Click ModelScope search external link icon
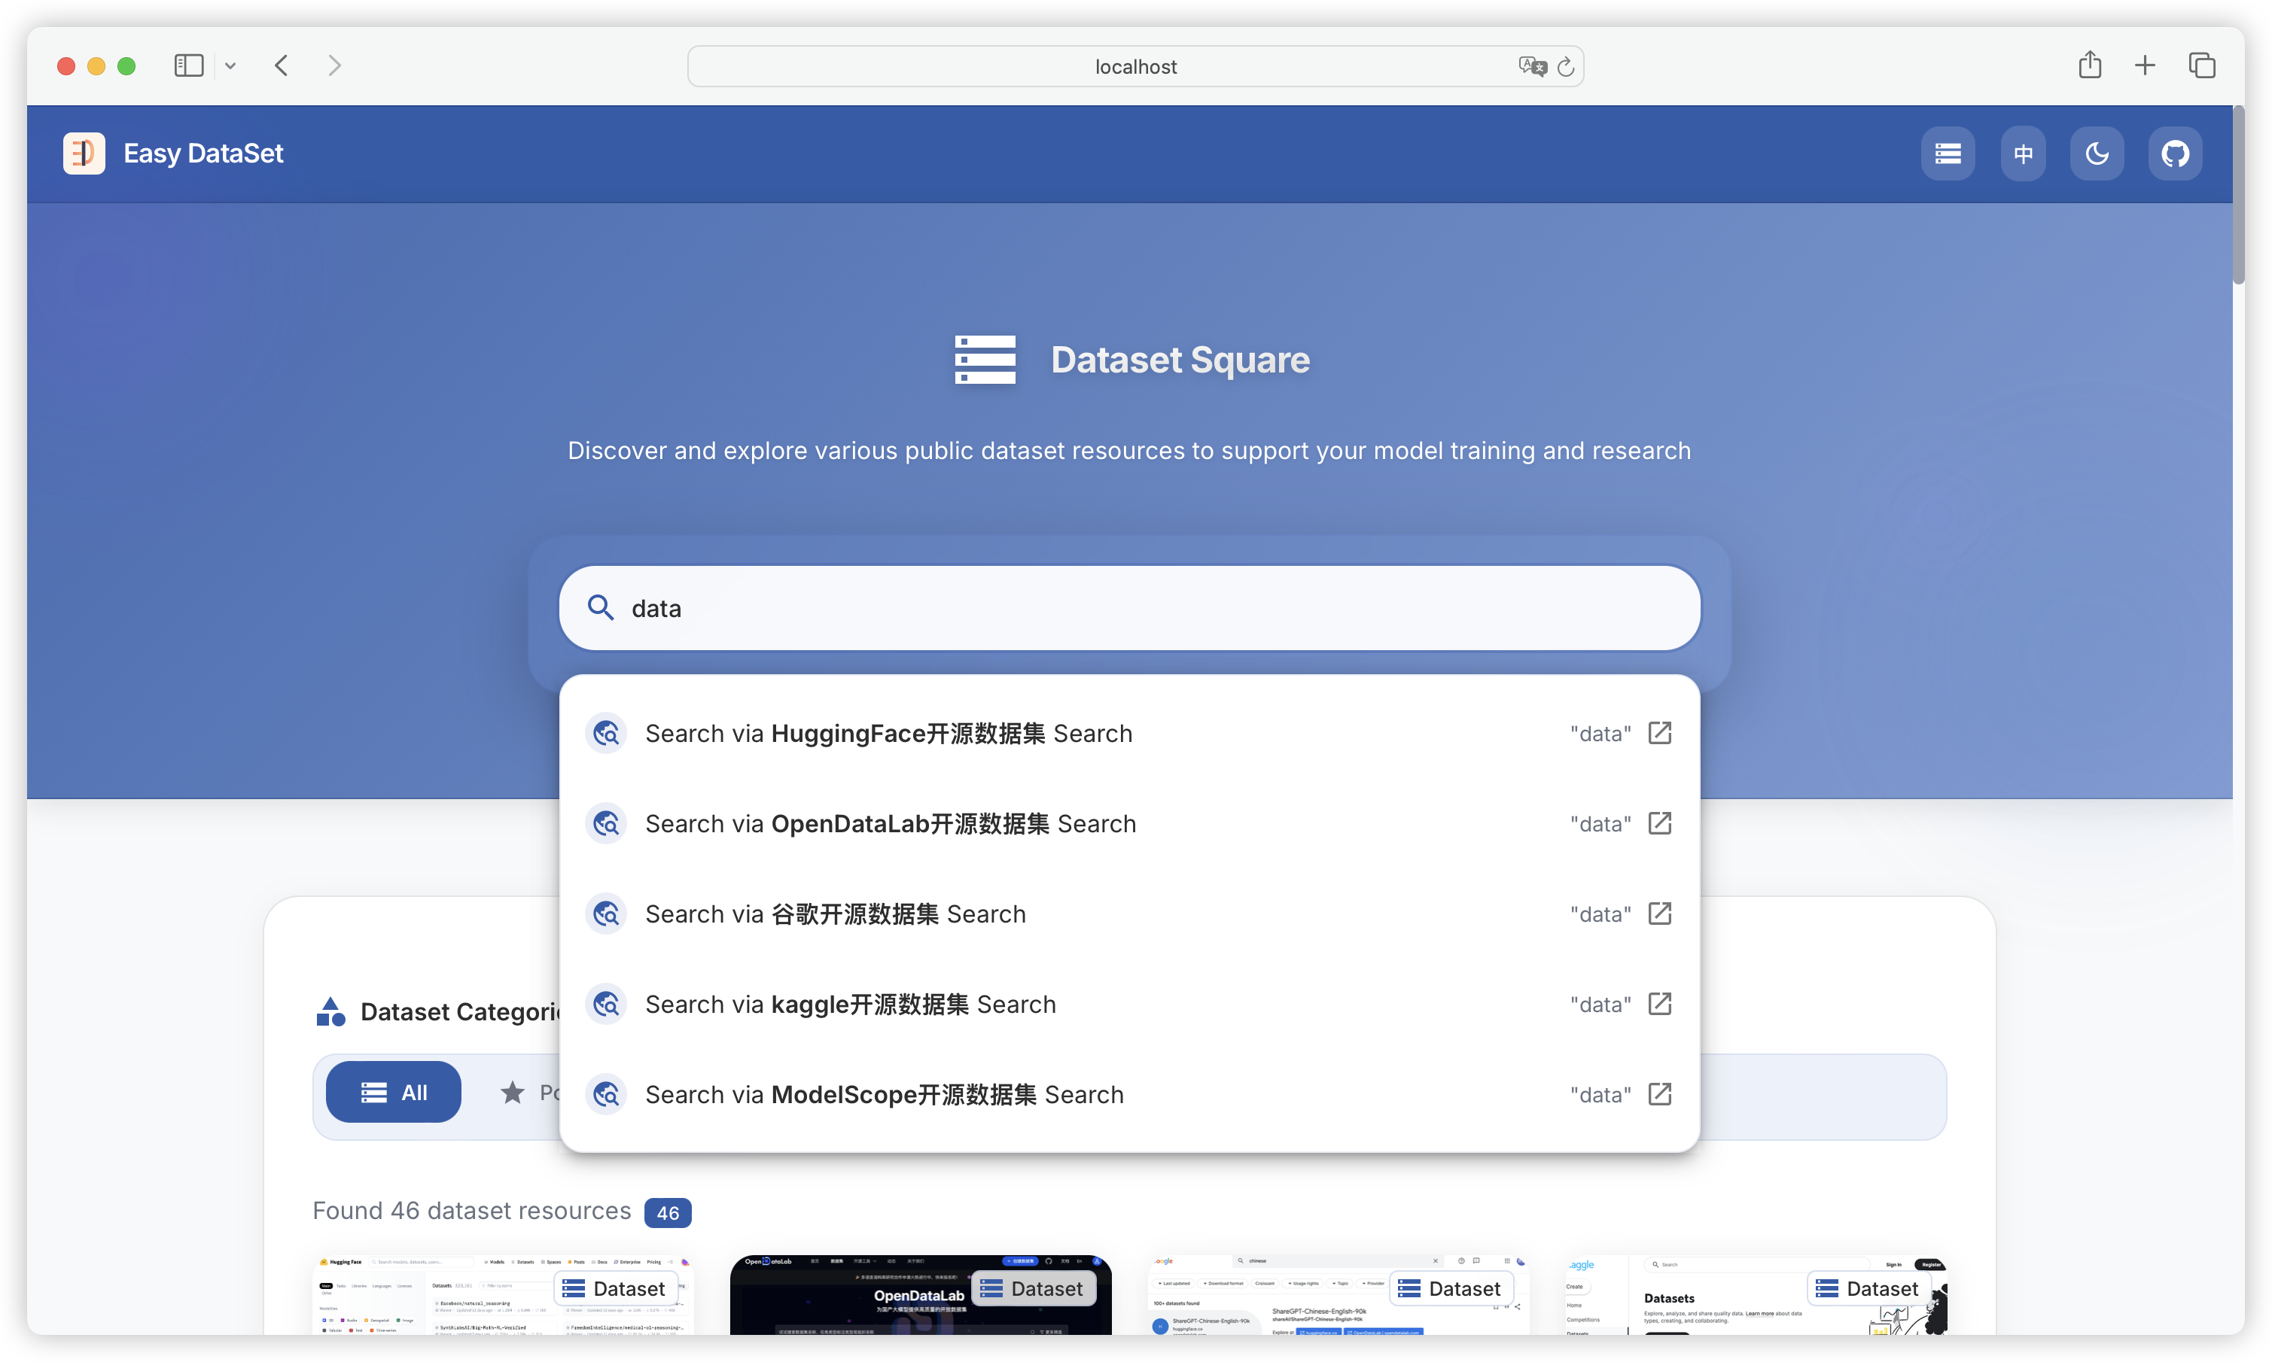2272x1362 pixels. click(1658, 1094)
